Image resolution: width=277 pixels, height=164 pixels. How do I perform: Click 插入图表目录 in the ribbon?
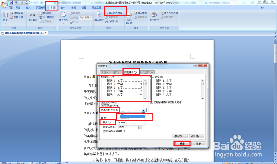(114, 13)
